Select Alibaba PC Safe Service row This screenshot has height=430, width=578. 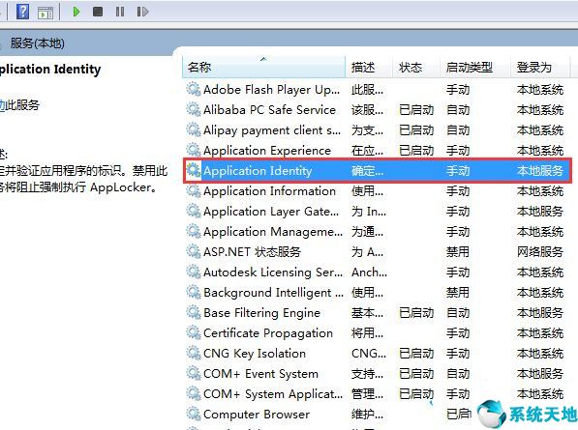coord(376,109)
